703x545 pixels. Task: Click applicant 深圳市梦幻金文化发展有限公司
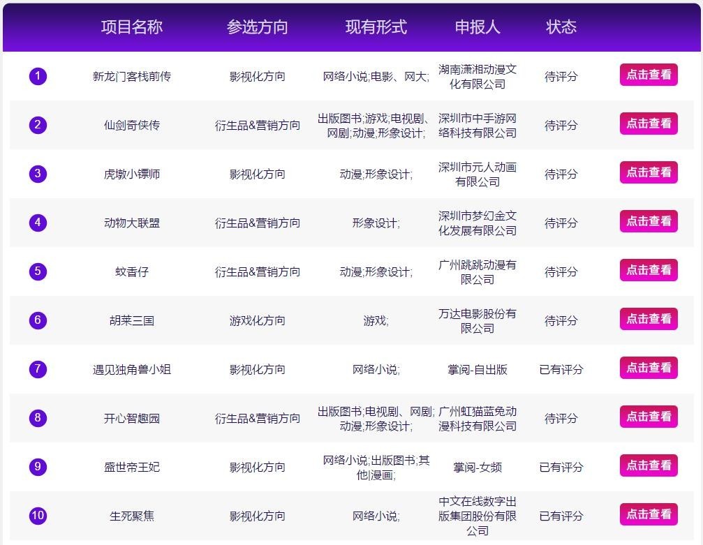click(478, 223)
